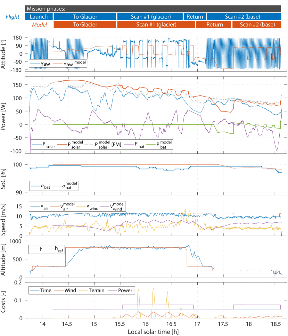Viewport: 288px width, 336px height.
Task: Click the "-180" tick on Attitude axis
Action: coord(16,70)
